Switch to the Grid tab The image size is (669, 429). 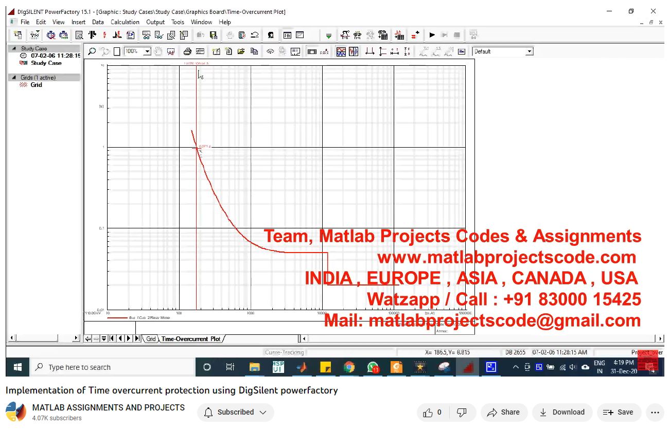150,338
